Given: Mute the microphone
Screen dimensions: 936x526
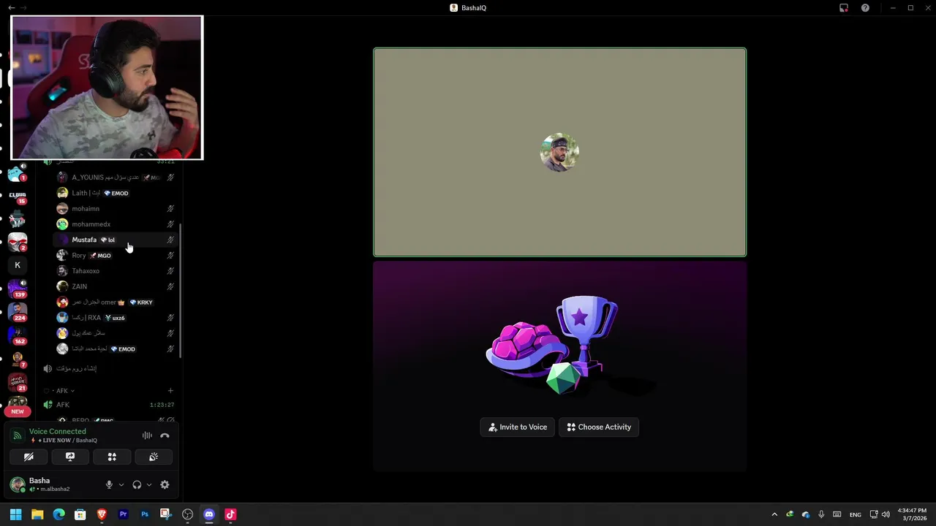Looking at the screenshot, I should pyautogui.click(x=109, y=484).
